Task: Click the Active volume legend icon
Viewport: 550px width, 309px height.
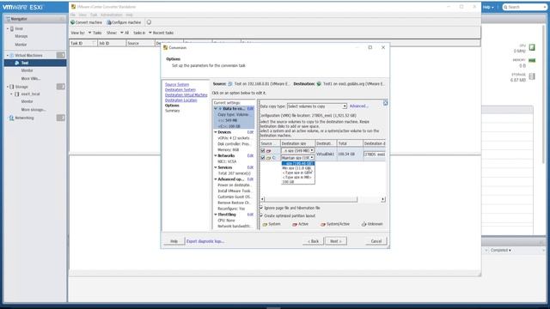Action: [295, 224]
